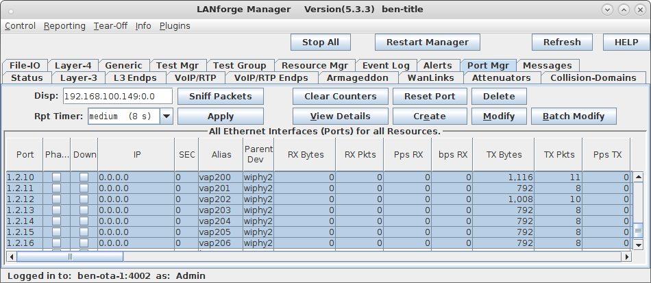This screenshot has height=283, width=651.
Task: Click vertical scrollbar down arrow
Action: (639, 245)
